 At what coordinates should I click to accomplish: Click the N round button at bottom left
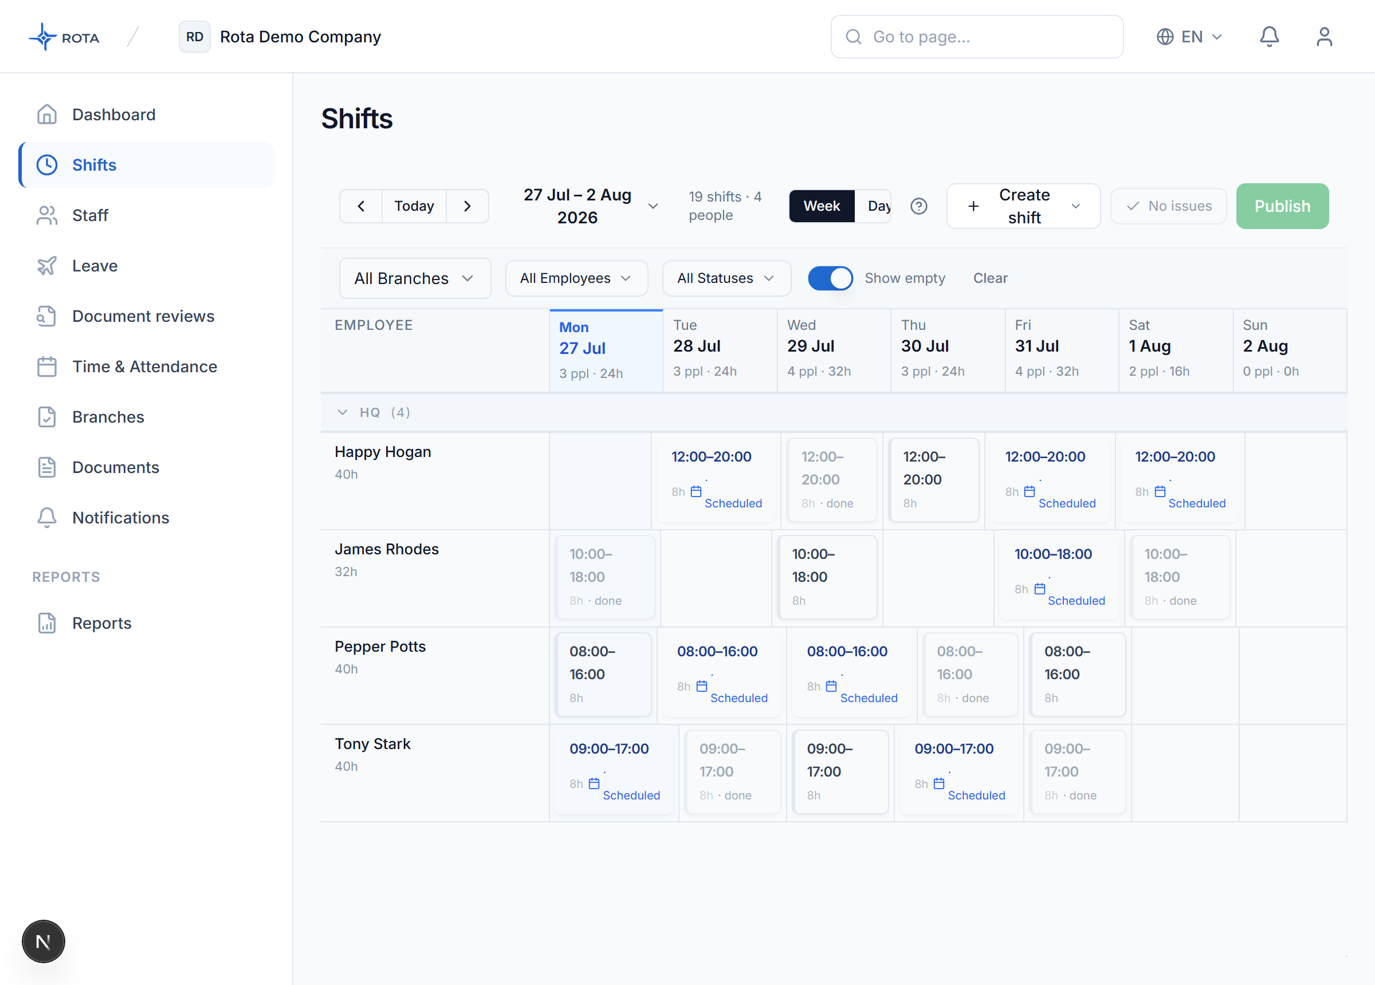[43, 941]
